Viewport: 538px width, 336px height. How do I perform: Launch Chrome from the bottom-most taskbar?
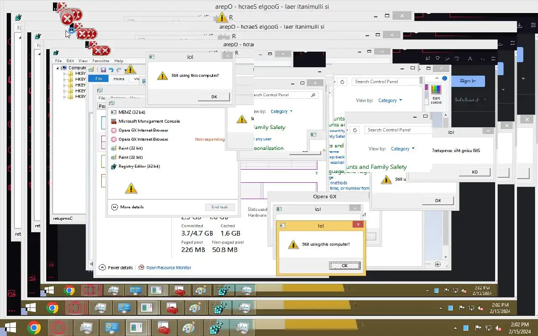pyautogui.click(x=34, y=327)
